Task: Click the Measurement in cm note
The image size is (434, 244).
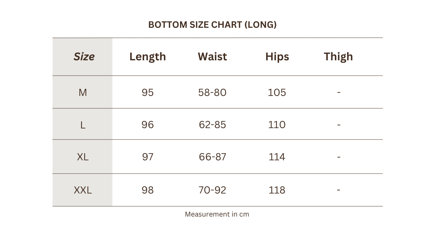Action: point(217,214)
